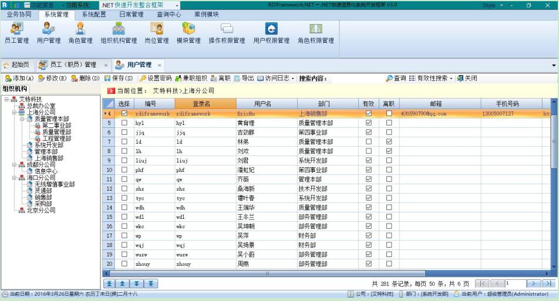
Task: Click the 添加(A) toolbar button
Action: 19,79
